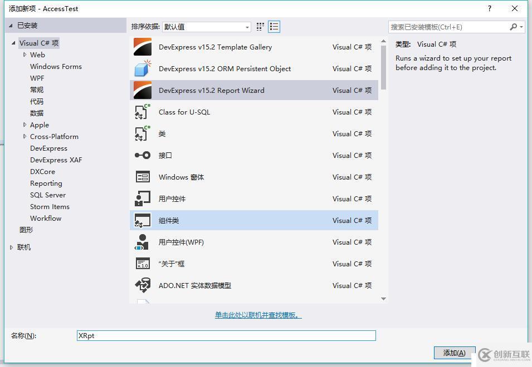
Task: Click the search magnifier icon
Action: [x=514, y=27]
